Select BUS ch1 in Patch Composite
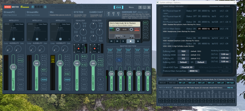The image size is (245, 111). click(x=163, y=83)
